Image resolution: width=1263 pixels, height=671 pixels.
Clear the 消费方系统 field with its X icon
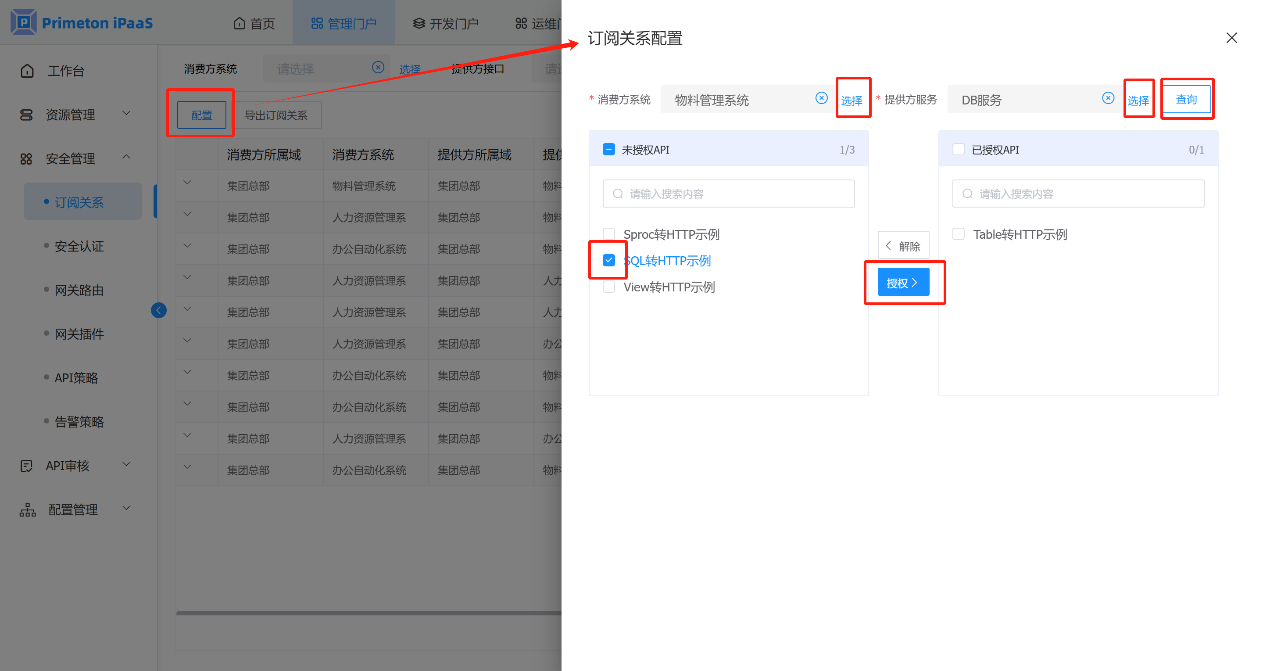pos(821,99)
